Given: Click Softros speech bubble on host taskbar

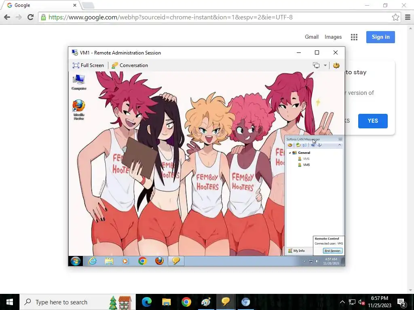Looking at the screenshot, I should click(x=226, y=302).
